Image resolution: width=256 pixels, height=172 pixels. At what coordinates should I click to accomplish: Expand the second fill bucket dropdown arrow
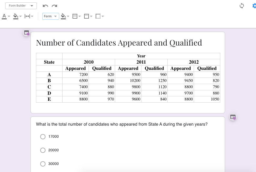tap(68, 16)
